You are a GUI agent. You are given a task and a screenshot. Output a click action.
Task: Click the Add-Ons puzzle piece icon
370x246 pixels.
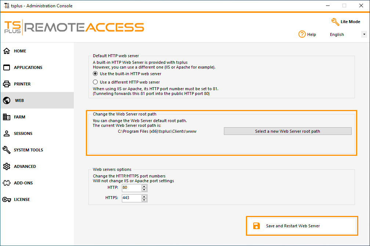[x=7, y=183]
